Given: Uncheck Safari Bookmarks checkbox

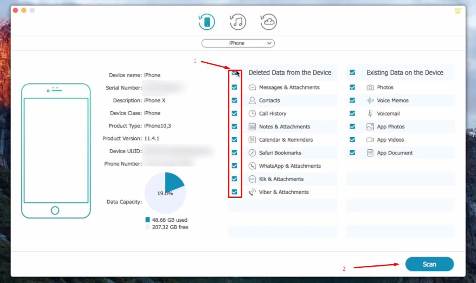Looking at the screenshot, I should (234, 153).
